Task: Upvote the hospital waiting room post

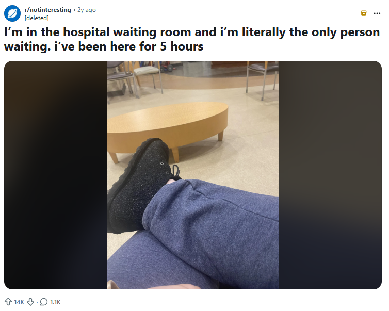Action: tap(8, 302)
